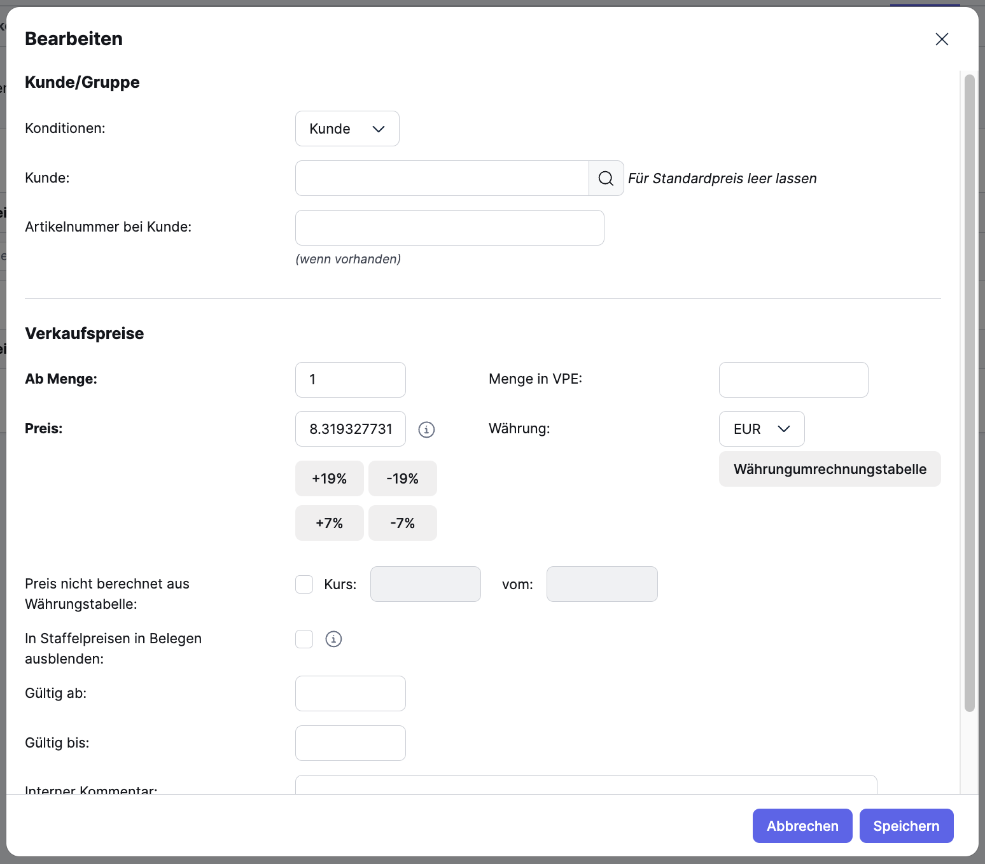
Task: Focus the Artikelnummer bei Kunde field
Action: (x=449, y=228)
